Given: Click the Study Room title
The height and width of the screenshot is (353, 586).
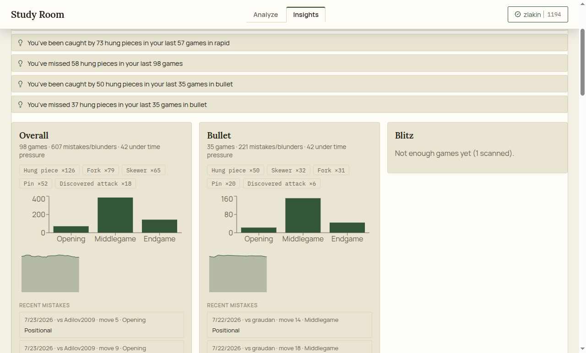Looking at the screenshot, I should [x=38, y=15].
